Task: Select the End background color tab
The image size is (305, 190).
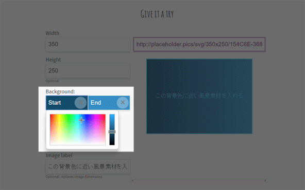Action: [x=109, y=103]
